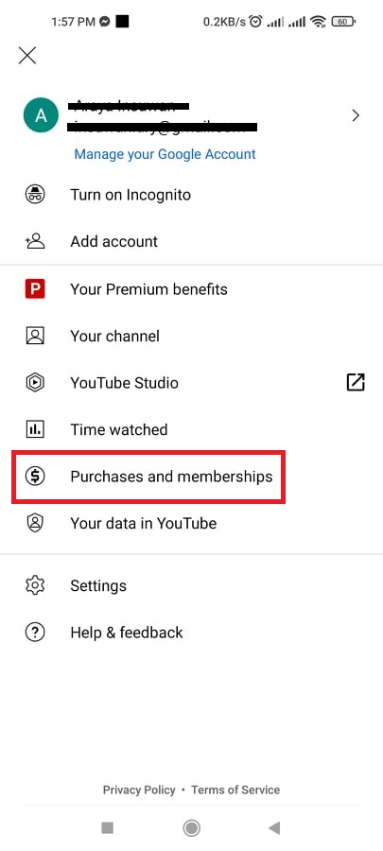Screen dimensions: 383x851
Task: Tap the Your channel portrait icon
Action: tap(35, 336)
